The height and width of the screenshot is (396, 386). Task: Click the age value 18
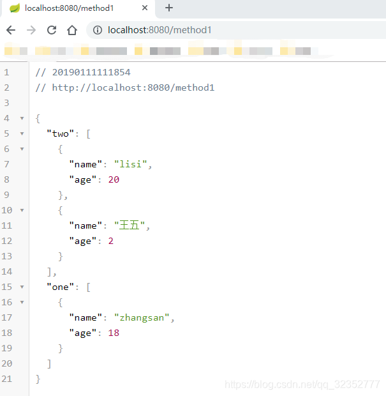114,333
